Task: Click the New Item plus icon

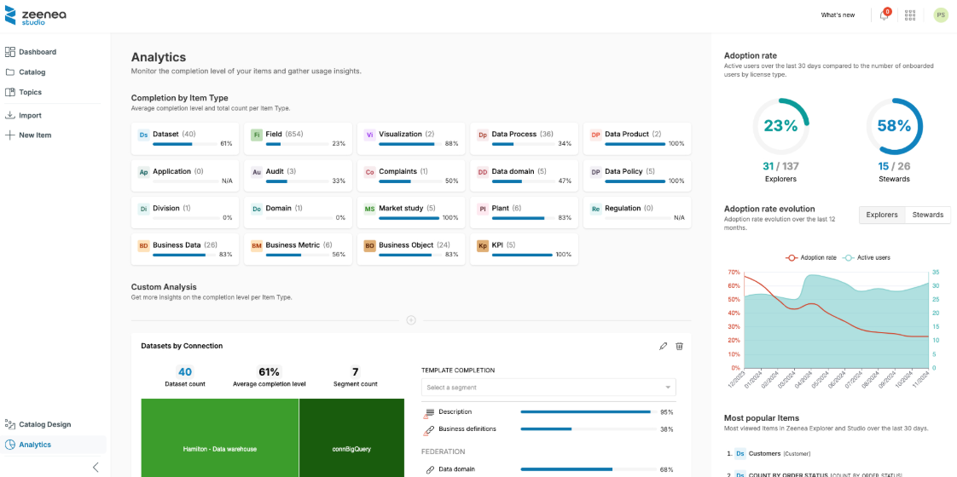Action: pyautogui.click(x=10, y=135)
